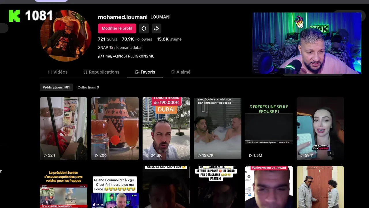The height and width of the screenshot is (208, 369).
Task: Open the profile settings gear icon
Action: coord(144,28)
